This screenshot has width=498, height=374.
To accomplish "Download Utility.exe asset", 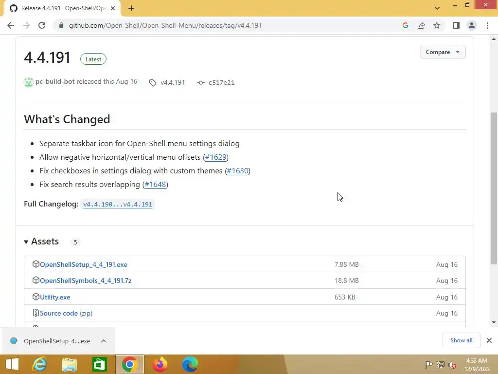I will (x=55, y=297).
